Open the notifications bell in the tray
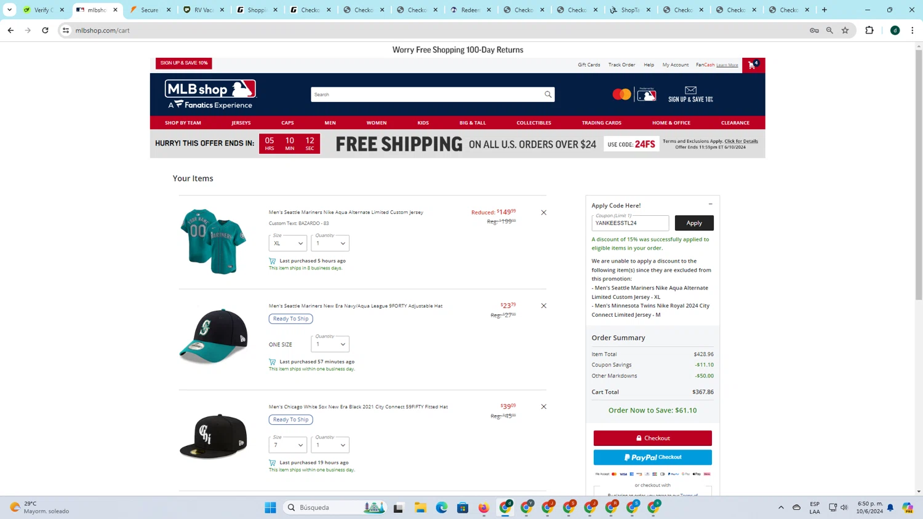This screenshot has width=923, height=519. tap(890, 507)
